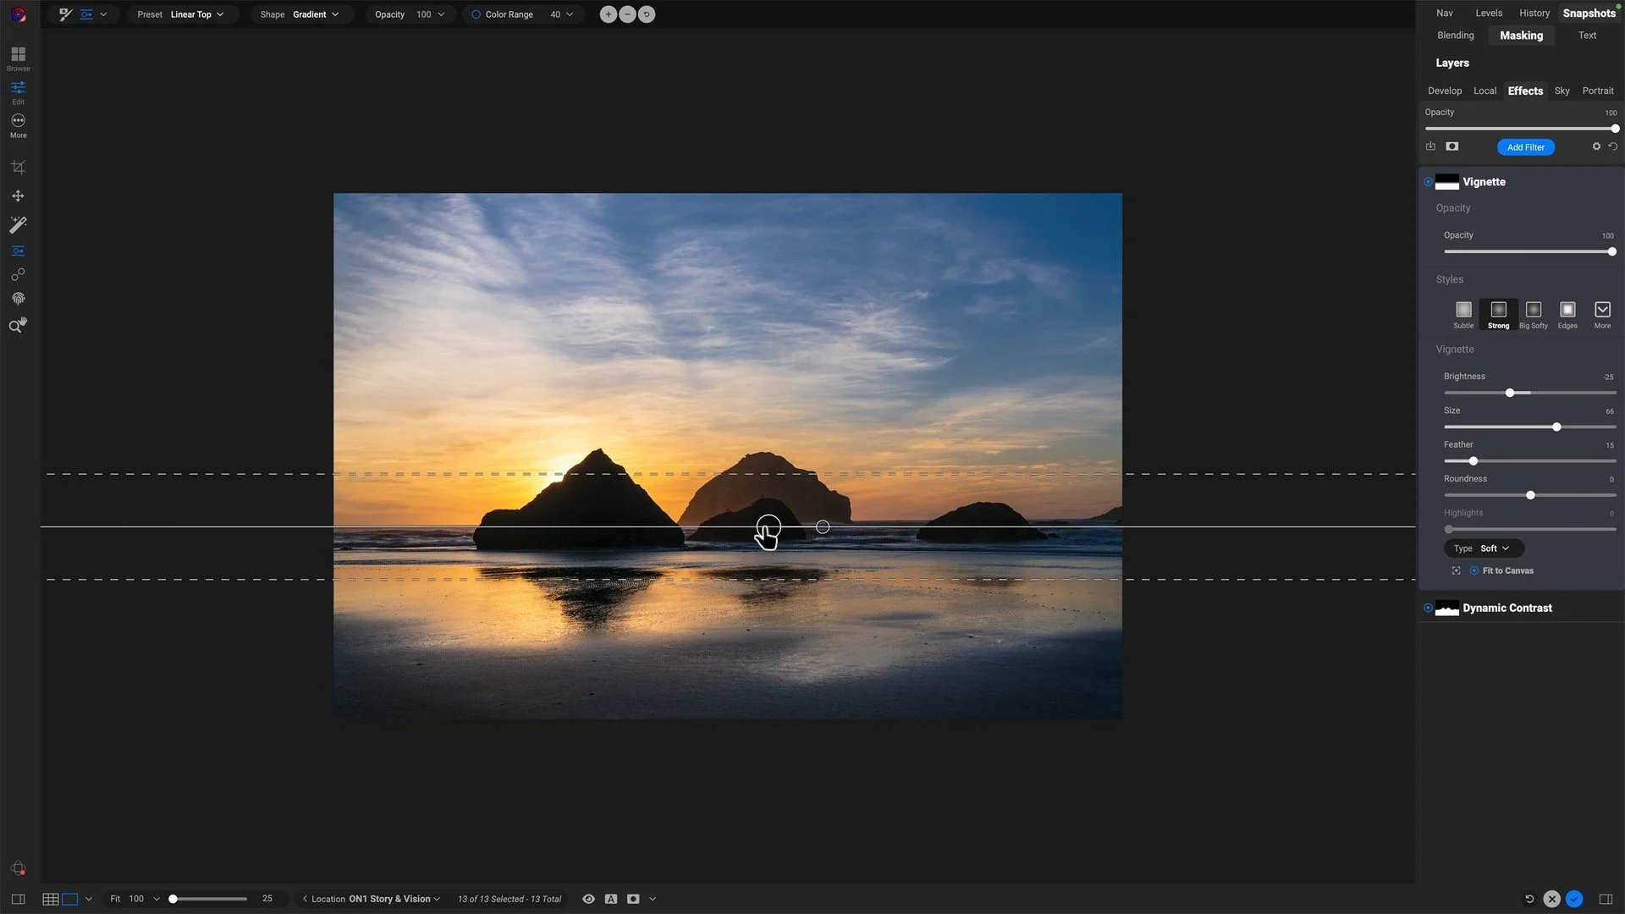Screen dimensions: 1625x914
Task: Click the reset filters undo arrow icon
Action: tap(1615, 146)
